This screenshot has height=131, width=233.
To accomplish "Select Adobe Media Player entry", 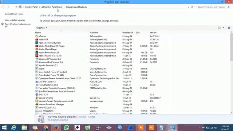I will pyautogui.click(x=103, y=49).
